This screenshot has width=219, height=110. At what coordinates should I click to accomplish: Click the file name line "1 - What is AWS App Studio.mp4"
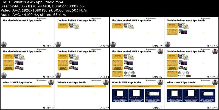click(32, 2)
